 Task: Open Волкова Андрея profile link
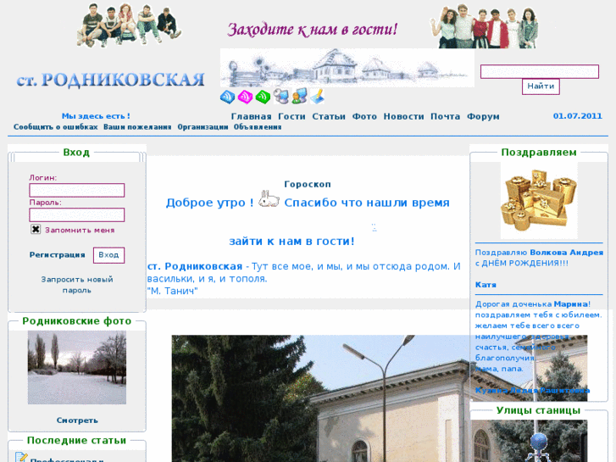pyautogui.click(x=567, y=253)
